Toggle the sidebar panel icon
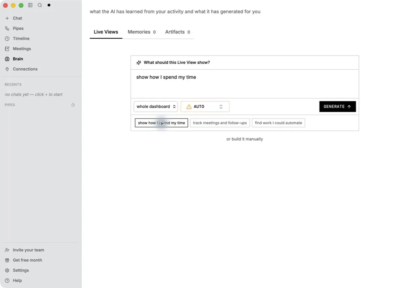Viewport: 408px width, 288px height. (30, 5)
